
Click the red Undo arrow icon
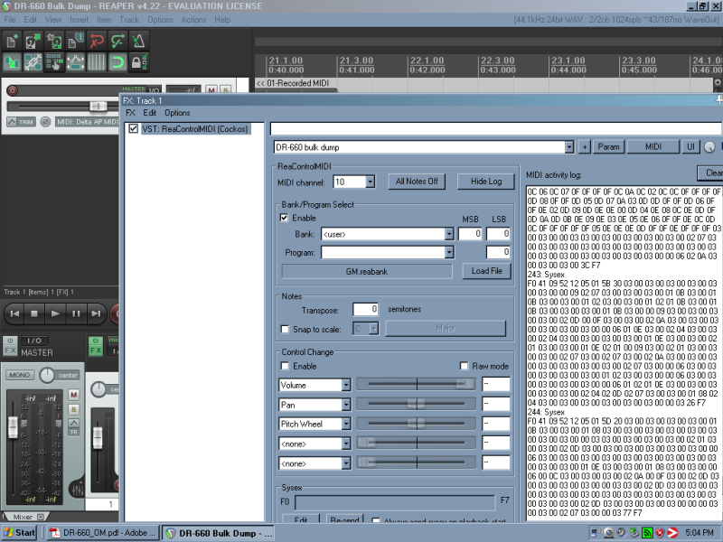97,41
